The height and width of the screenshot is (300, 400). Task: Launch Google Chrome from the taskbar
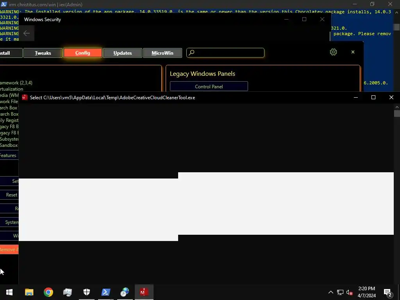coord(48,292)
